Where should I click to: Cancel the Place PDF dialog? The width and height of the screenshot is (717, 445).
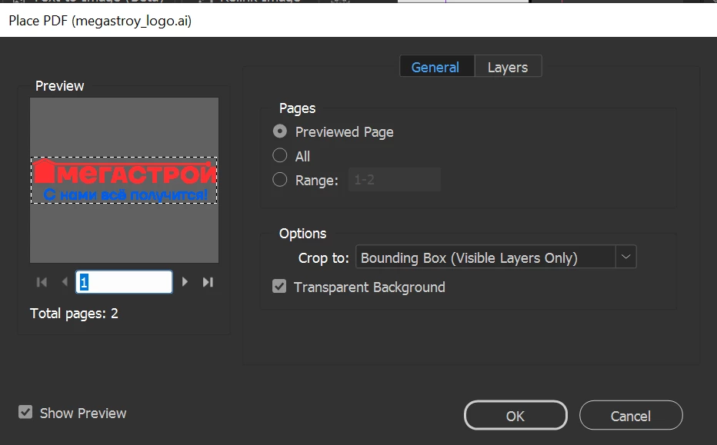(631, 415)
